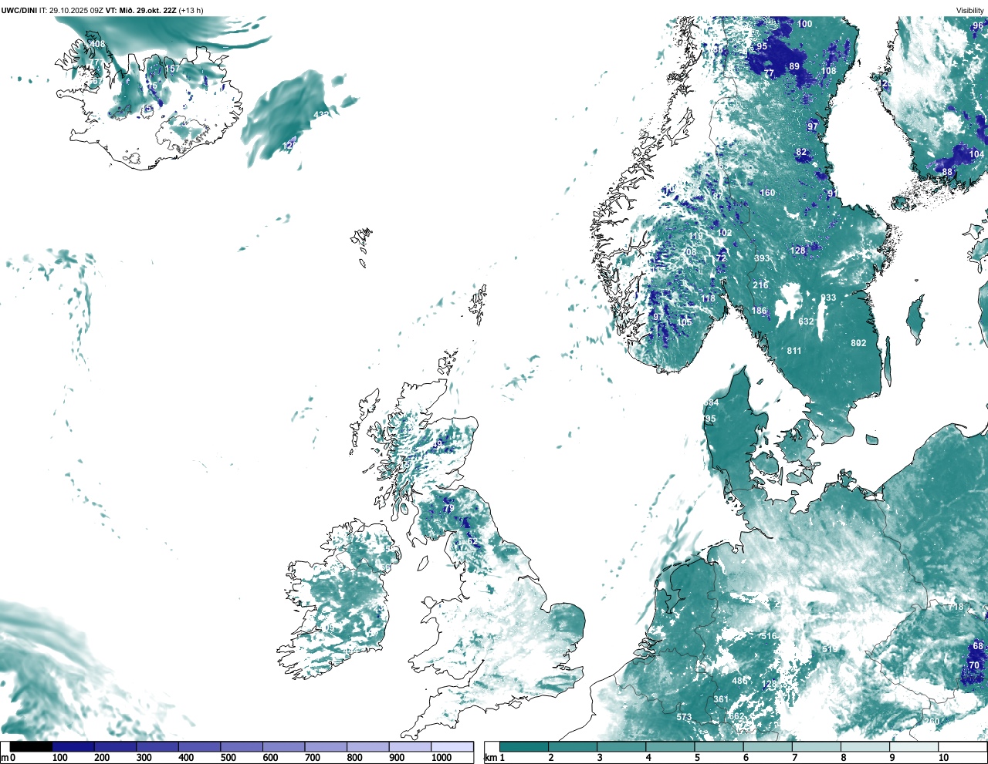988x764 pixels.
Task: Click the 5–6 km legend colour swatch
Action: click(x=719, y=746)
